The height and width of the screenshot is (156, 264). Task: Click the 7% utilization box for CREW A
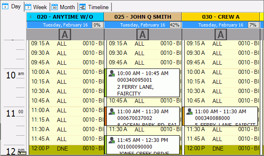253,25
